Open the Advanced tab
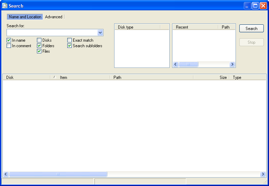 (x=53, y=17)
